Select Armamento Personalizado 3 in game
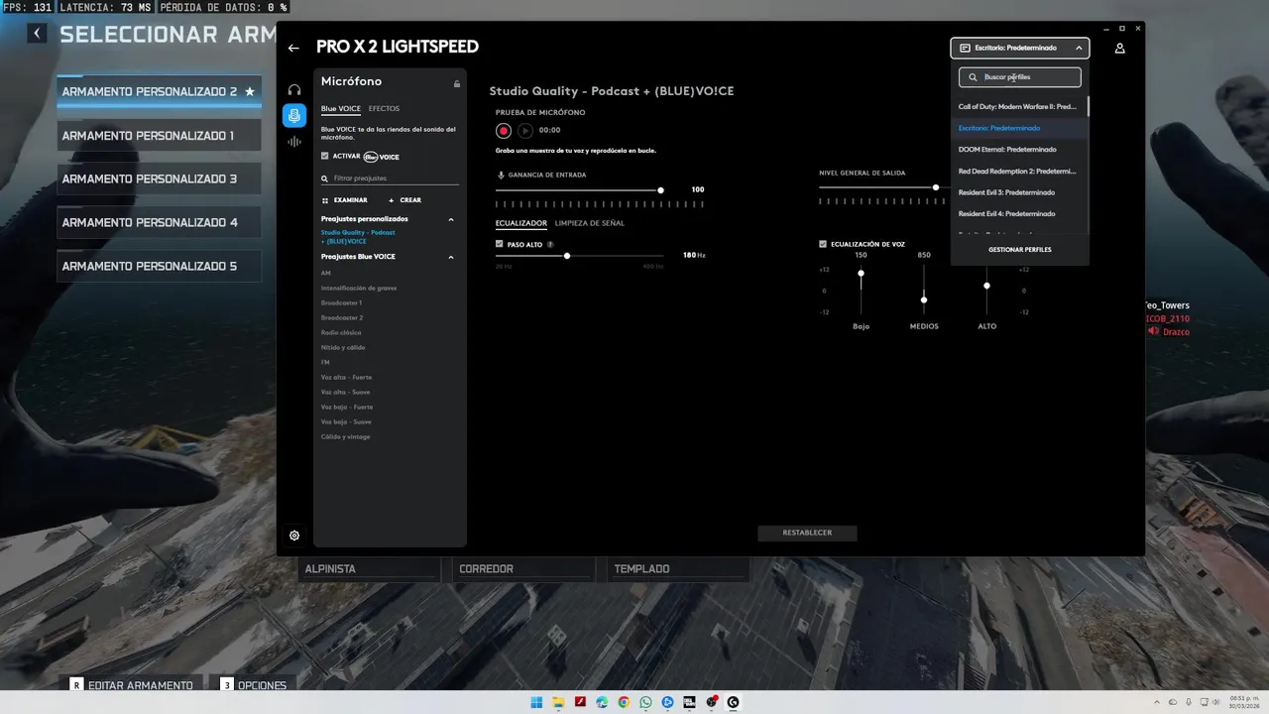1269x714 pixels. coord(159,179)
